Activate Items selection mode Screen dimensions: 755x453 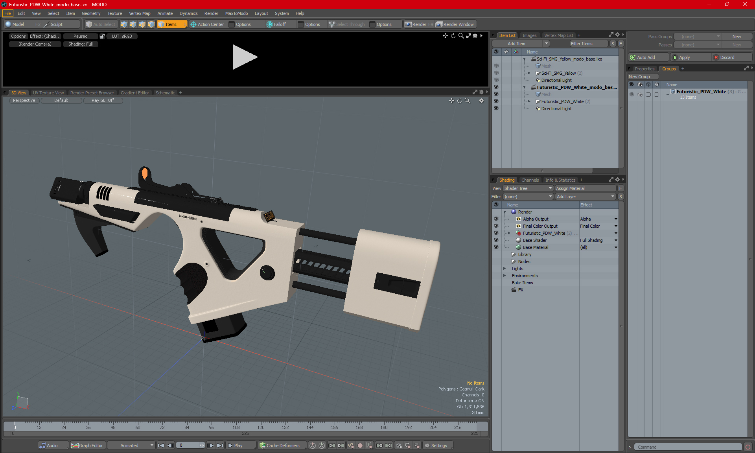click(x=172, y=24)
